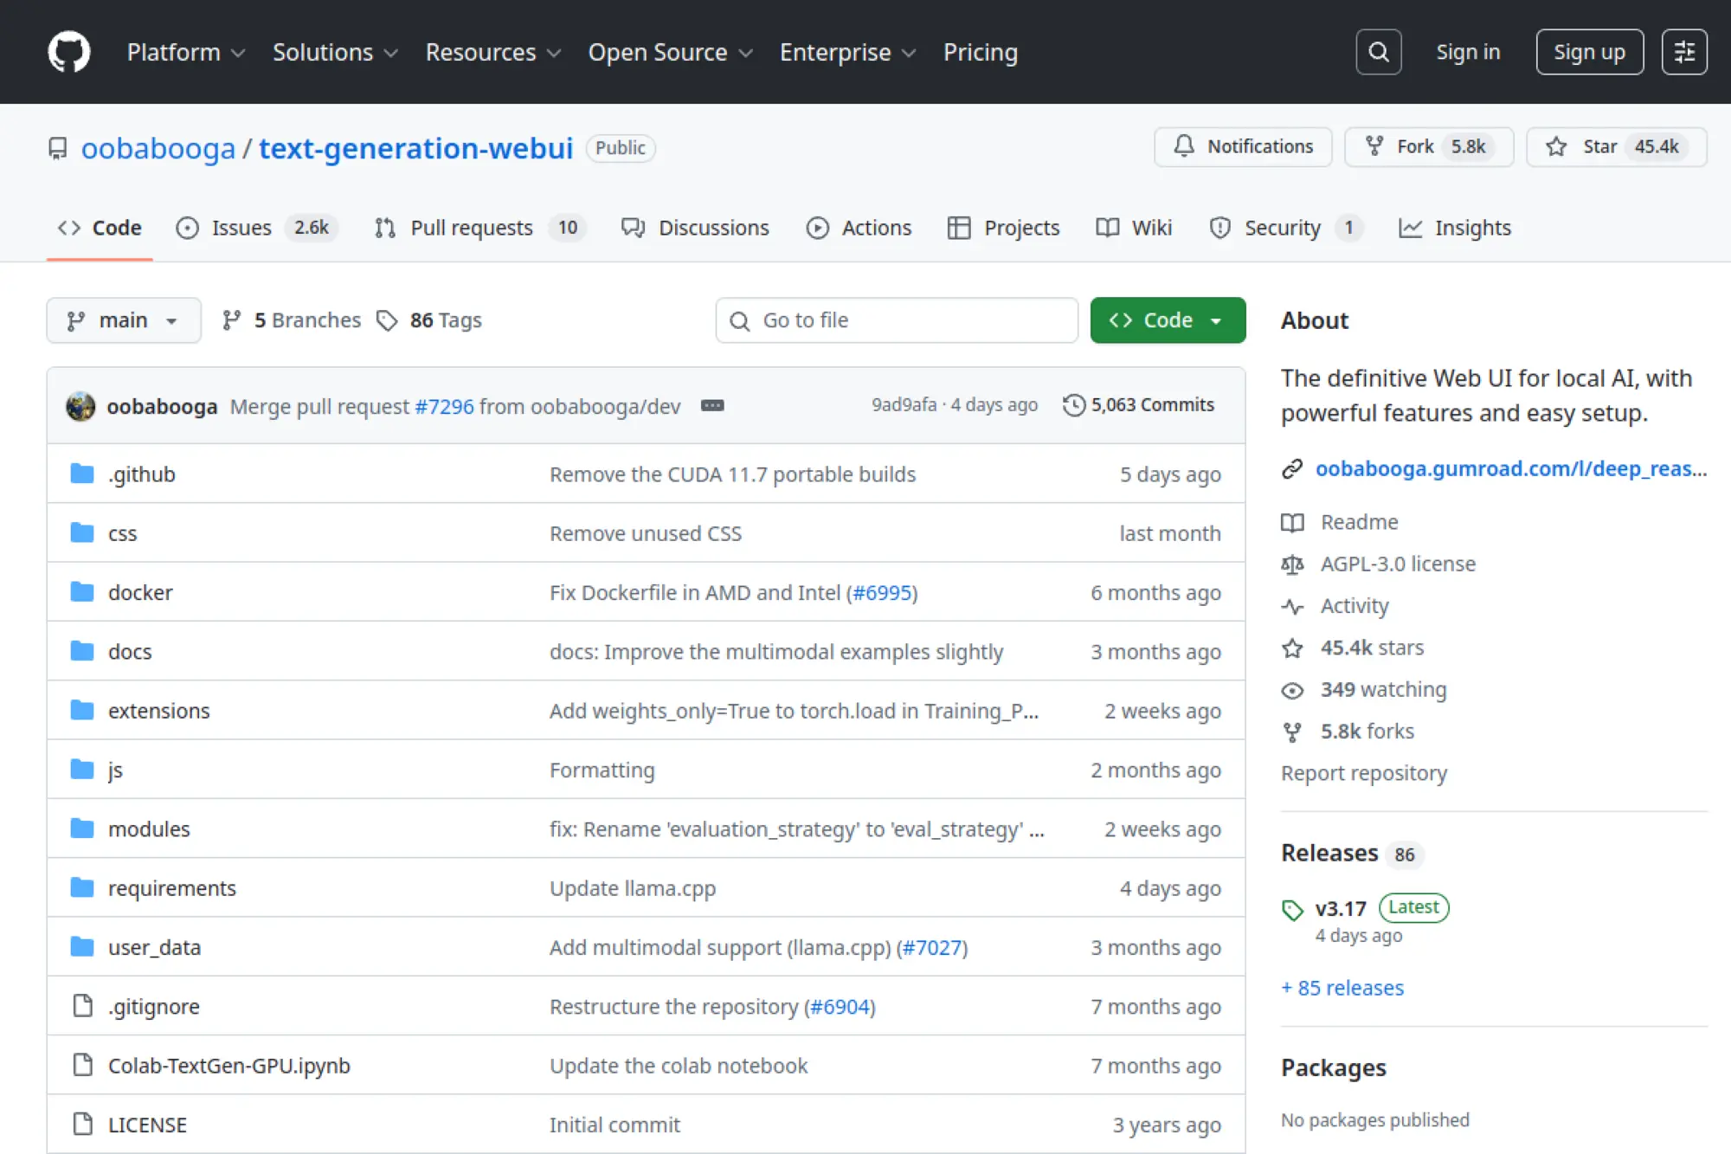Click the GitHub logo home icon
Image resolution: width=1731 pixels, height=1154 pixels.
click(69, 51)
